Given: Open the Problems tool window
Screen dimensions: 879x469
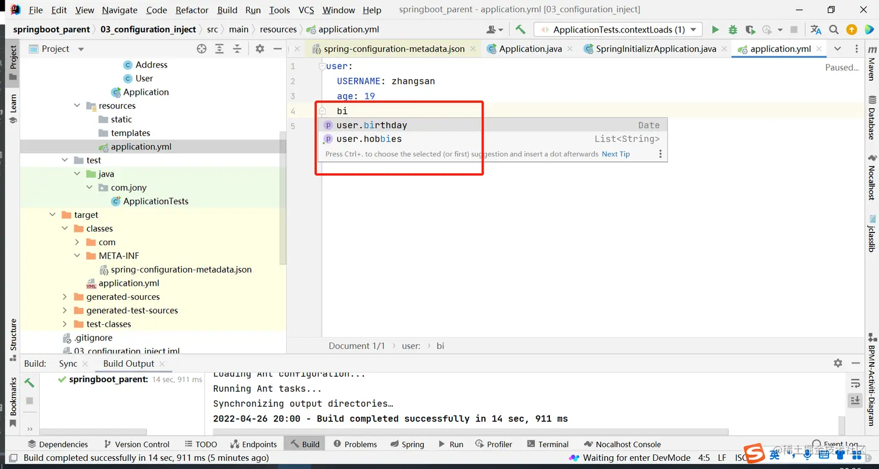Looking at the screenshot, I should [x=355, y=444].
